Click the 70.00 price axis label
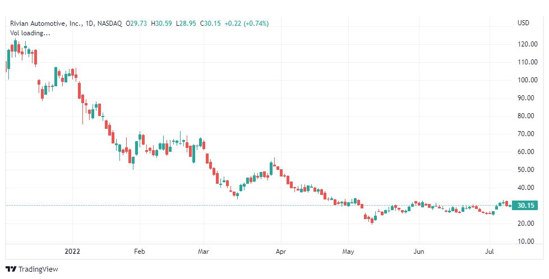The width and height of the screenshot is (549, 279). 527,133
